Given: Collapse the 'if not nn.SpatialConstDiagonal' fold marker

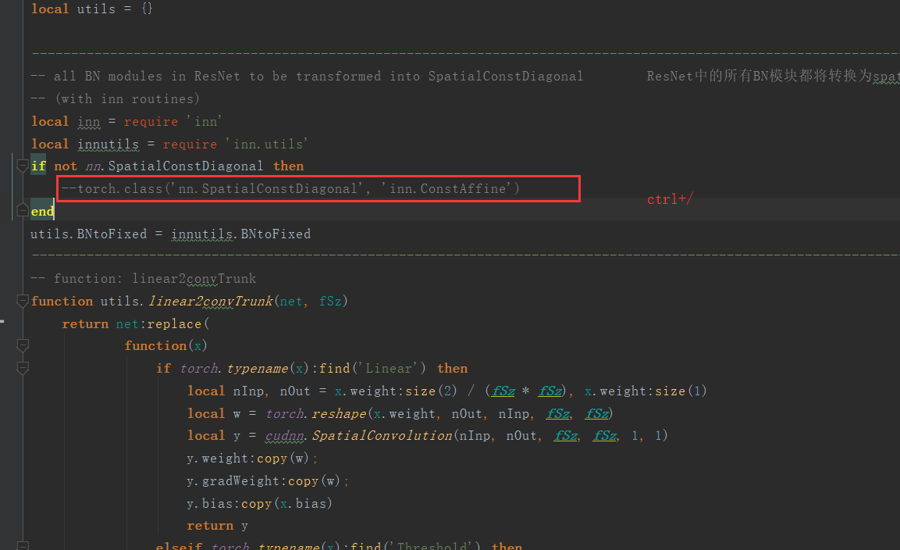Looking at the screenshot, I should [23, 166].
